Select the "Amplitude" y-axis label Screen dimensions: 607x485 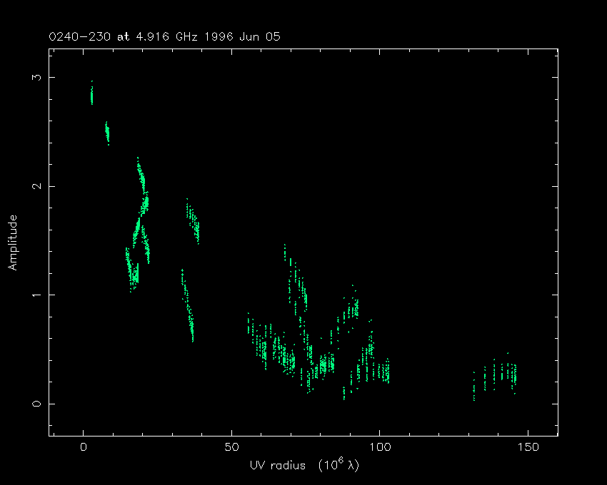tap(12, 242)
